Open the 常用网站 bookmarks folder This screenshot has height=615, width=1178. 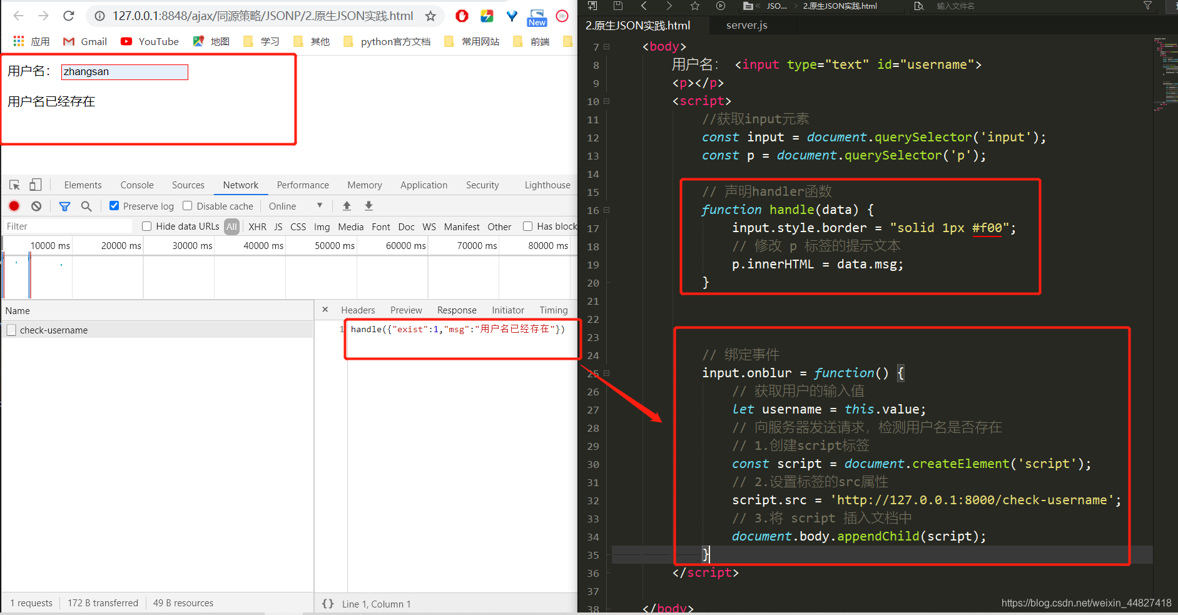coord(472,41)
